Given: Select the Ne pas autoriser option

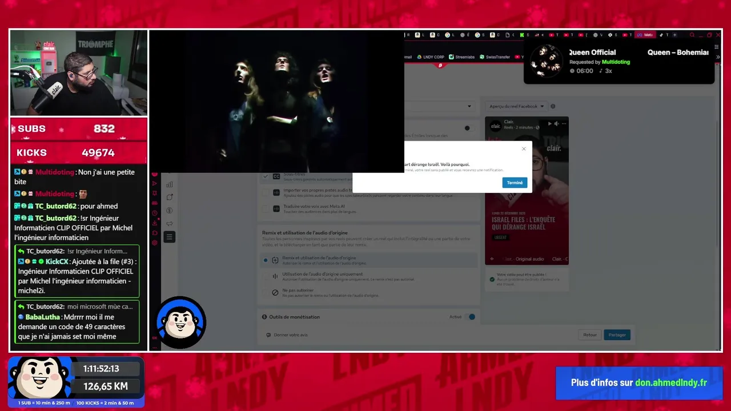Looking at the screenshot, I should 368,292.
